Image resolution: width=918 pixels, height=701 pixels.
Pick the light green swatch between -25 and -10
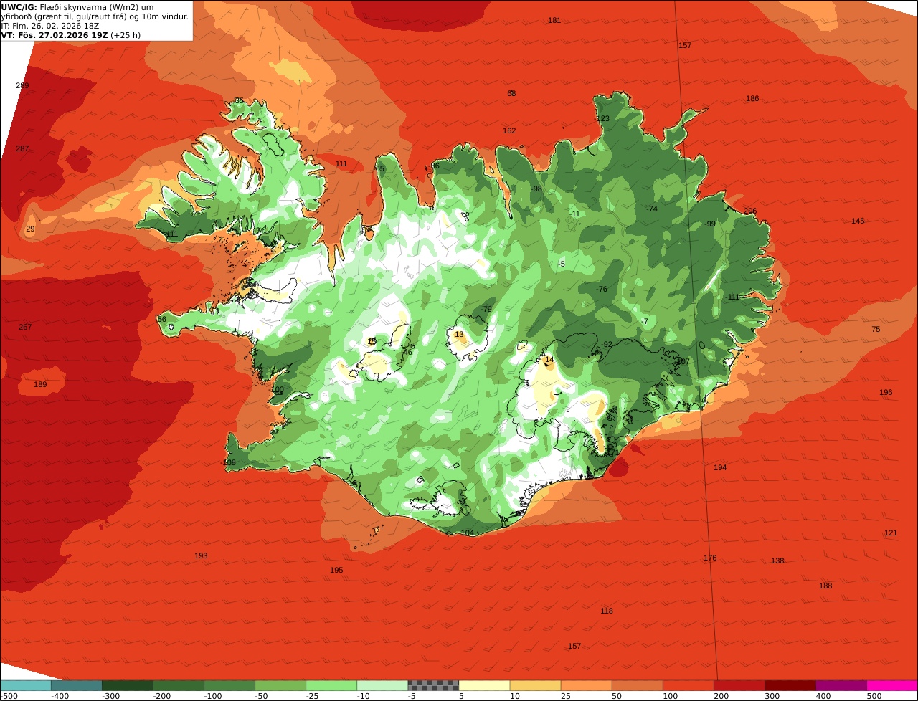click(331, 685)
